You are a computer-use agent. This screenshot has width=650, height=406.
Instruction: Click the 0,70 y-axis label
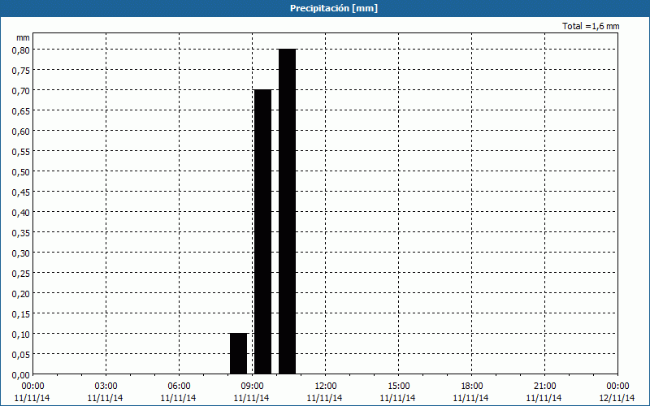click(21, 90)
